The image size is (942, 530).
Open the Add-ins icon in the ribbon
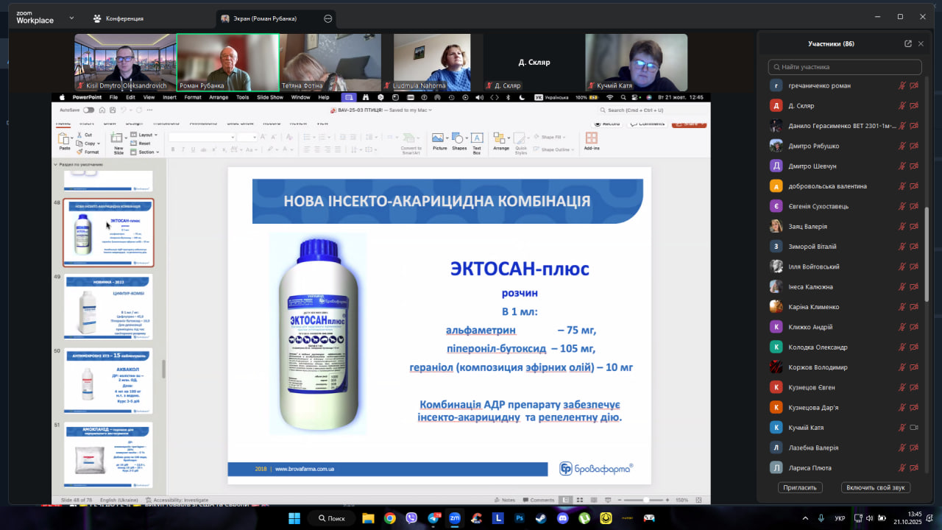coord(591,141)
